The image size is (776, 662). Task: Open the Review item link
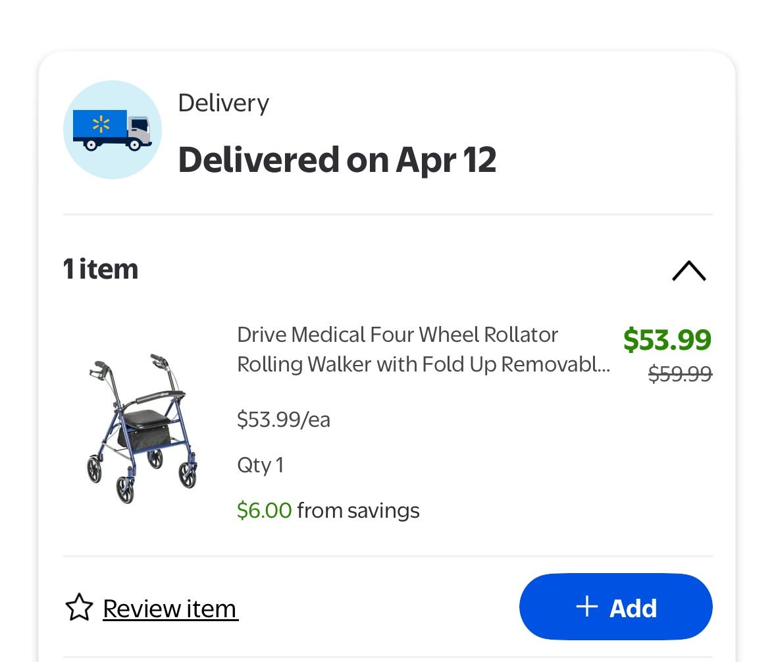169,607
